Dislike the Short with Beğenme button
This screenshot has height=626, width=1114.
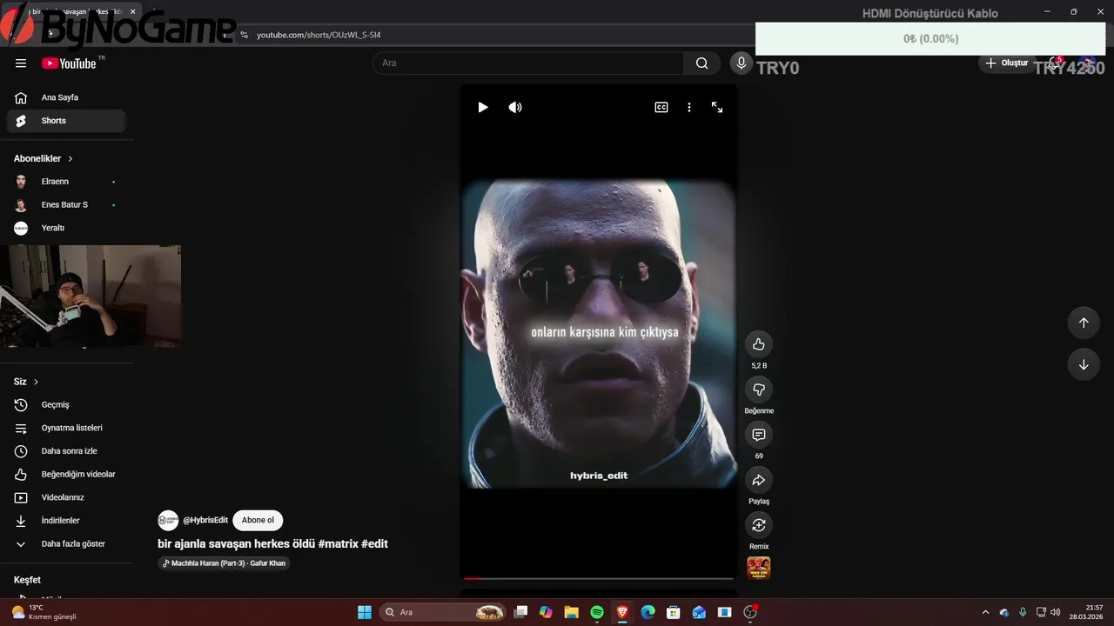click(759, 390)
